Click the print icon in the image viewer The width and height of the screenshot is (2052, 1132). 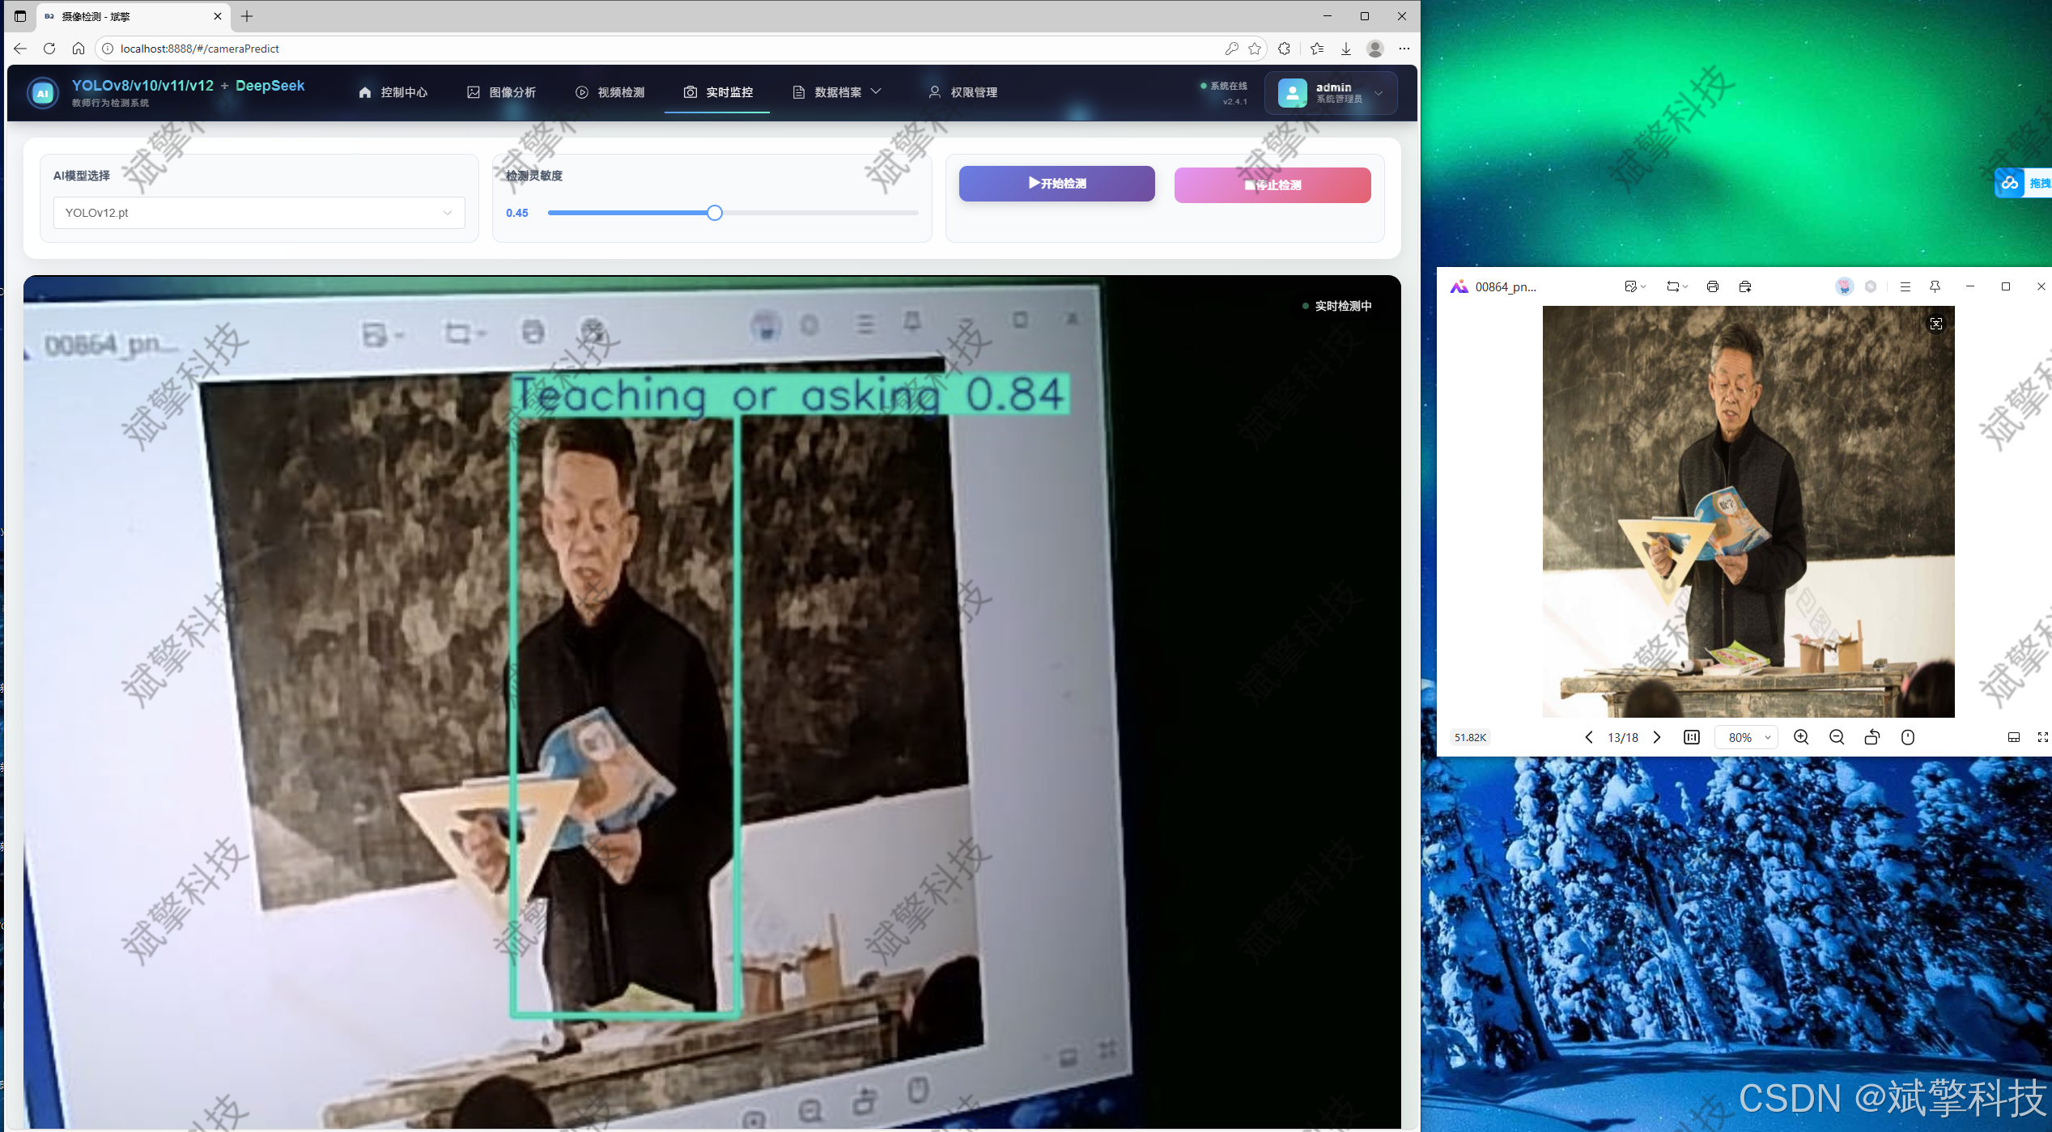pyautogui.click(x=1712, y=286)
